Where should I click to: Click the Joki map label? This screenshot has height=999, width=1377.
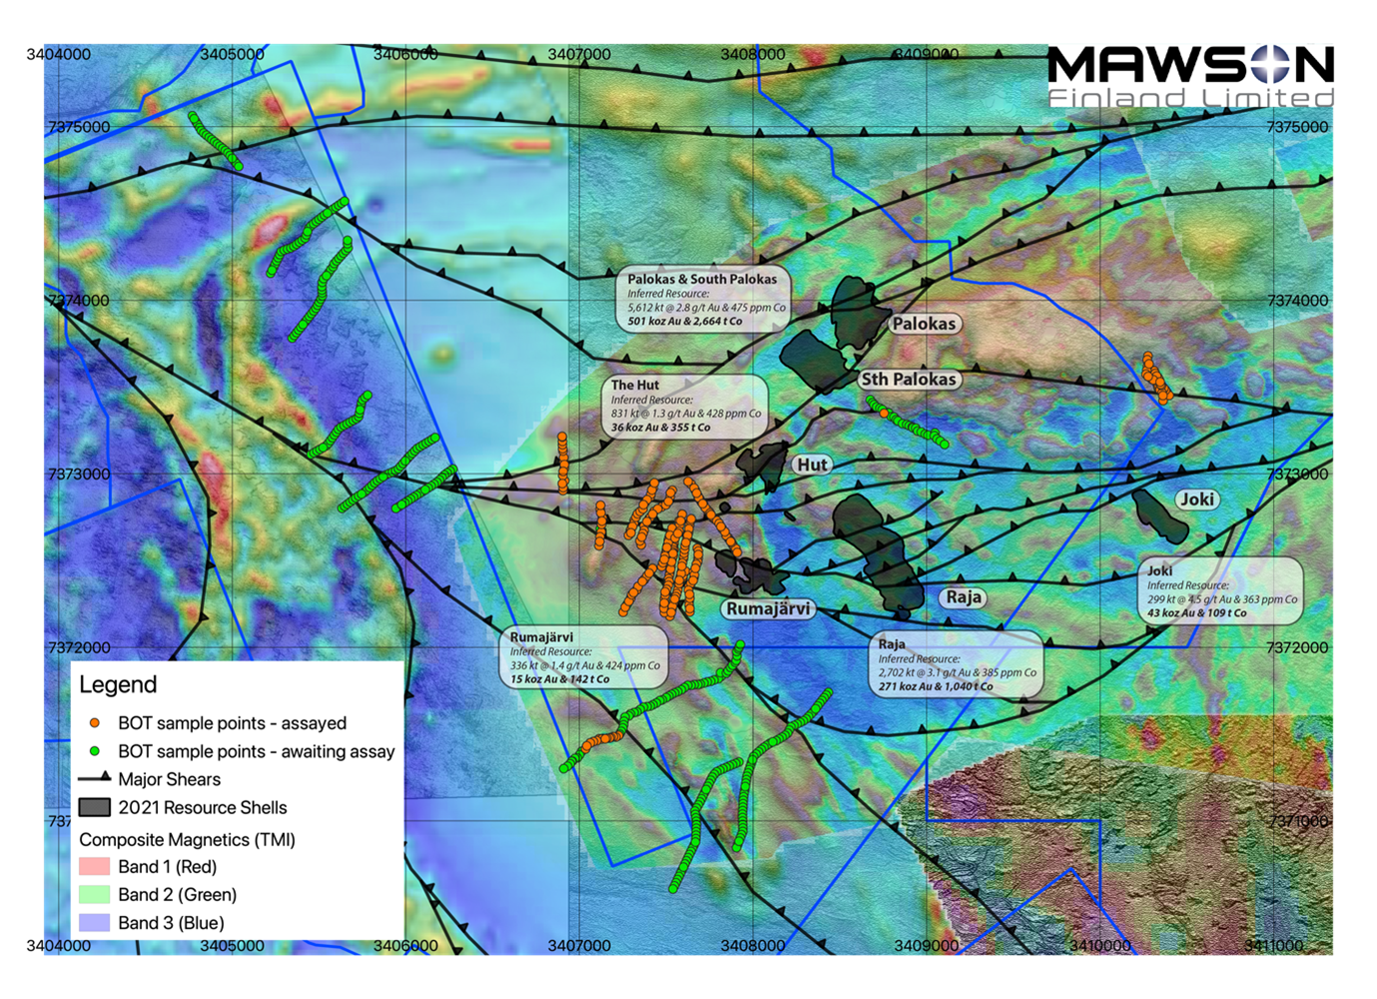[x=1196, y=499]
